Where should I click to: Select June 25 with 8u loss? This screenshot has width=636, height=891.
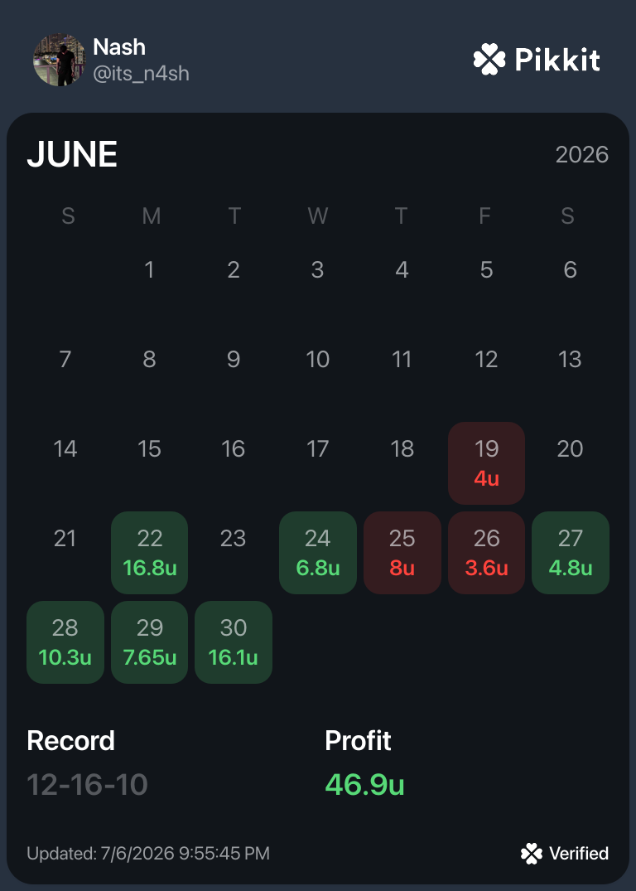click(x=402, y=553)
